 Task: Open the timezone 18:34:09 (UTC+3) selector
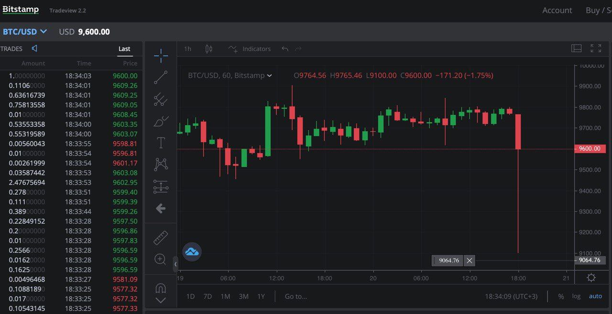click(x=511, y=296)
